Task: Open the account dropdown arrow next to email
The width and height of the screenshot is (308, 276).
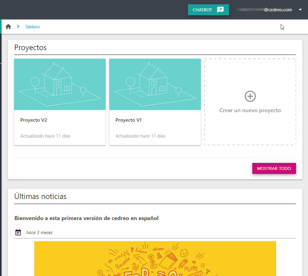Action: coord(300,9)
